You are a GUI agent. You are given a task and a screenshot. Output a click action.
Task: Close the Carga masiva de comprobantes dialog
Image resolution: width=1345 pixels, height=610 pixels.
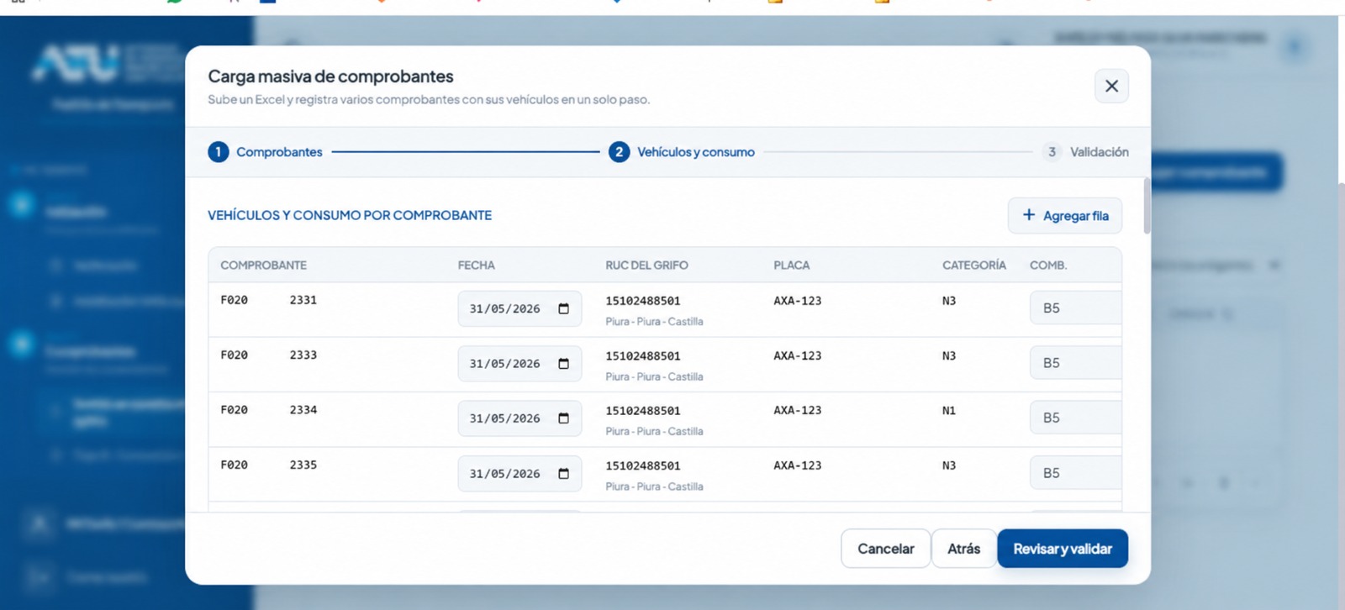[1111, 86]
